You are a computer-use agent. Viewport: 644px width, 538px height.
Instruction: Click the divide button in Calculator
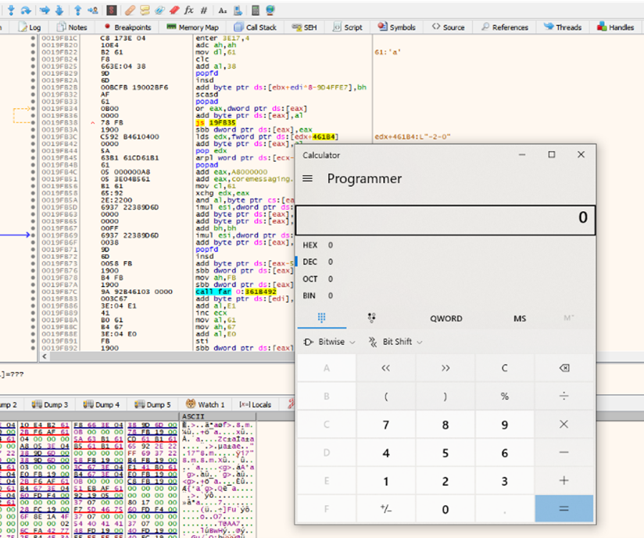click(564, 396)
